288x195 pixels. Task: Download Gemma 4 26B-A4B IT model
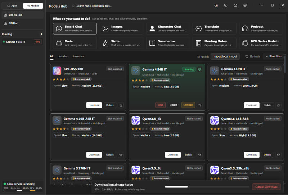94,155
